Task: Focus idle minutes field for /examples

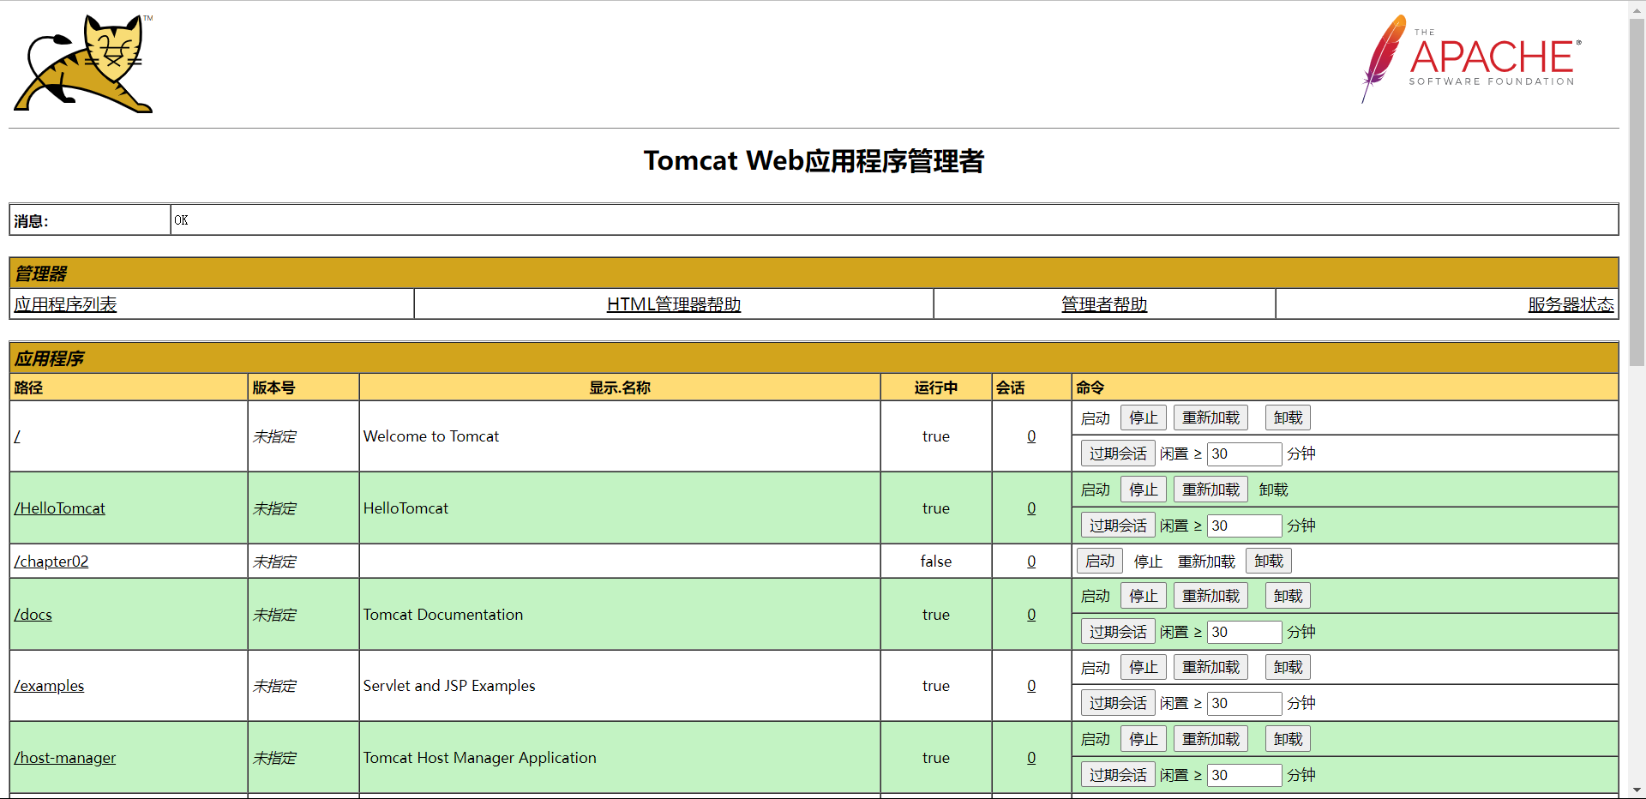Action: coord(1245,703)
